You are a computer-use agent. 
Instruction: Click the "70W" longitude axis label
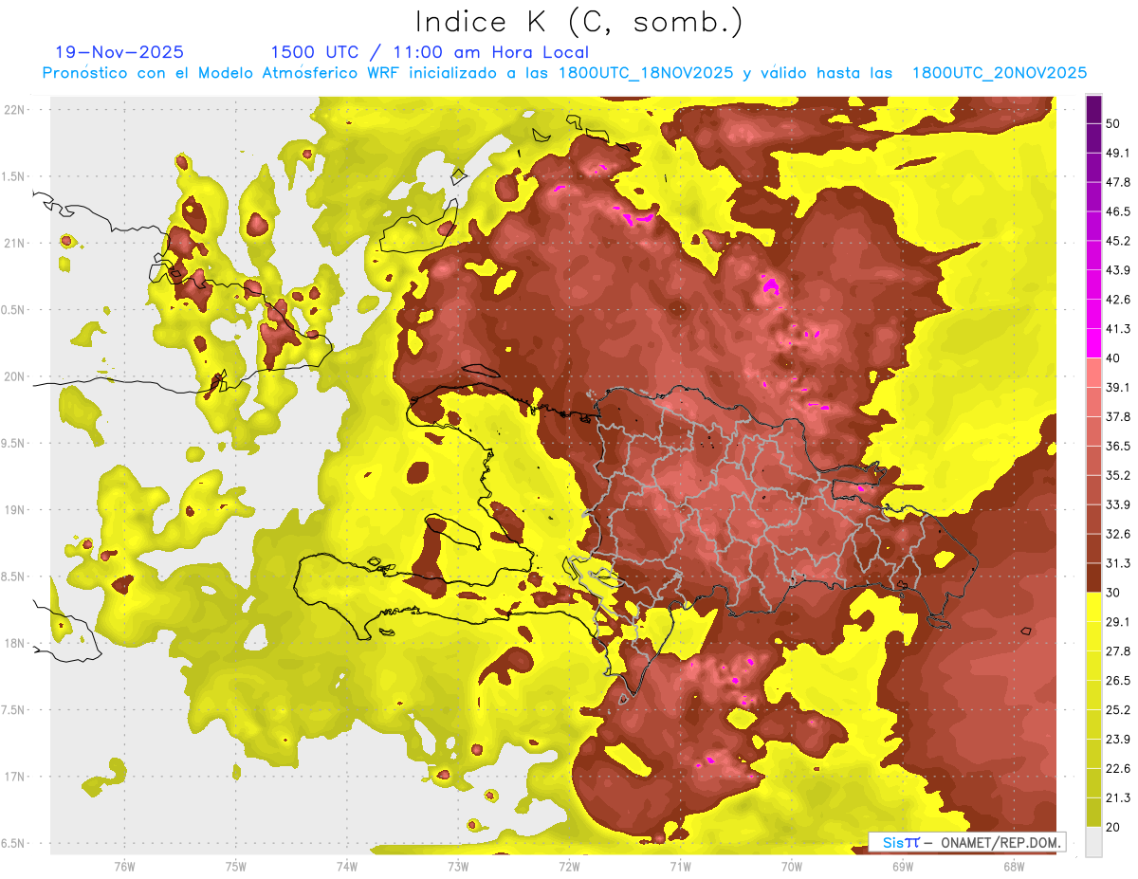click(x=791, y=867)
